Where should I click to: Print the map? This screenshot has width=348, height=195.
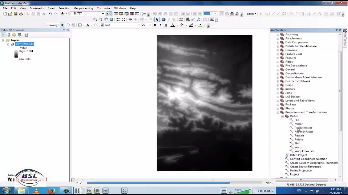(x=21, y=14)
